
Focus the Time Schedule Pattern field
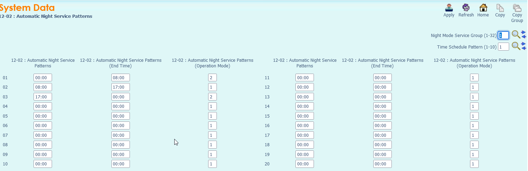(503, 47)
